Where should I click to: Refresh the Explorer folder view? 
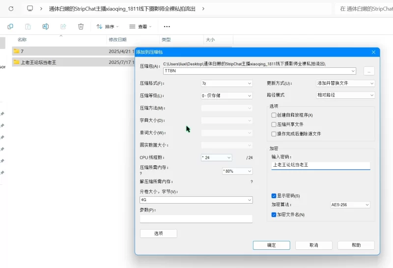[x=11, y=9]
